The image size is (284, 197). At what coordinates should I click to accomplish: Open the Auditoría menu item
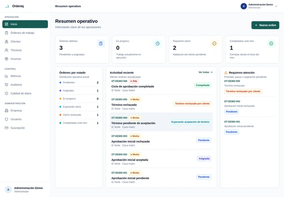tap(25, 85)
